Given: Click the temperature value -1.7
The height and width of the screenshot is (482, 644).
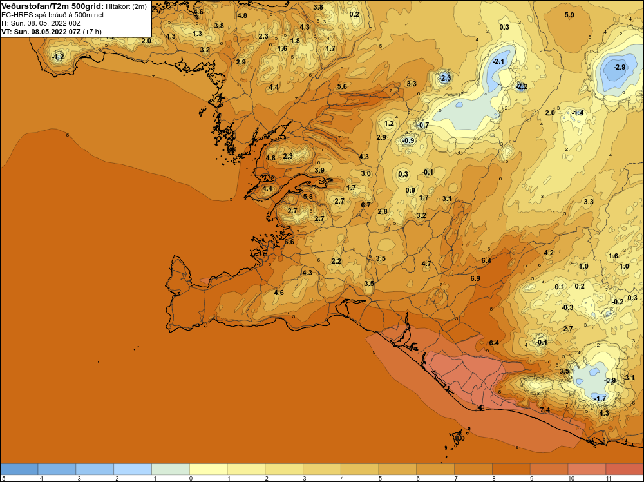Looking at the screenshot, I should pyautogui.click(x=600, y=398).
